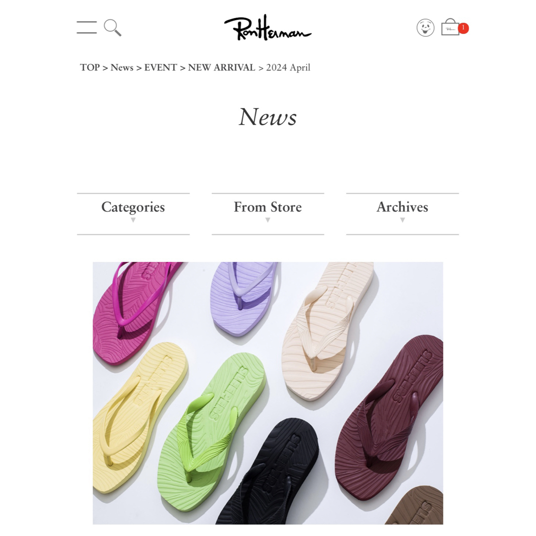
Task: Open News breadcrumb link
Action: pyautogui.click(x=122, y=67)
